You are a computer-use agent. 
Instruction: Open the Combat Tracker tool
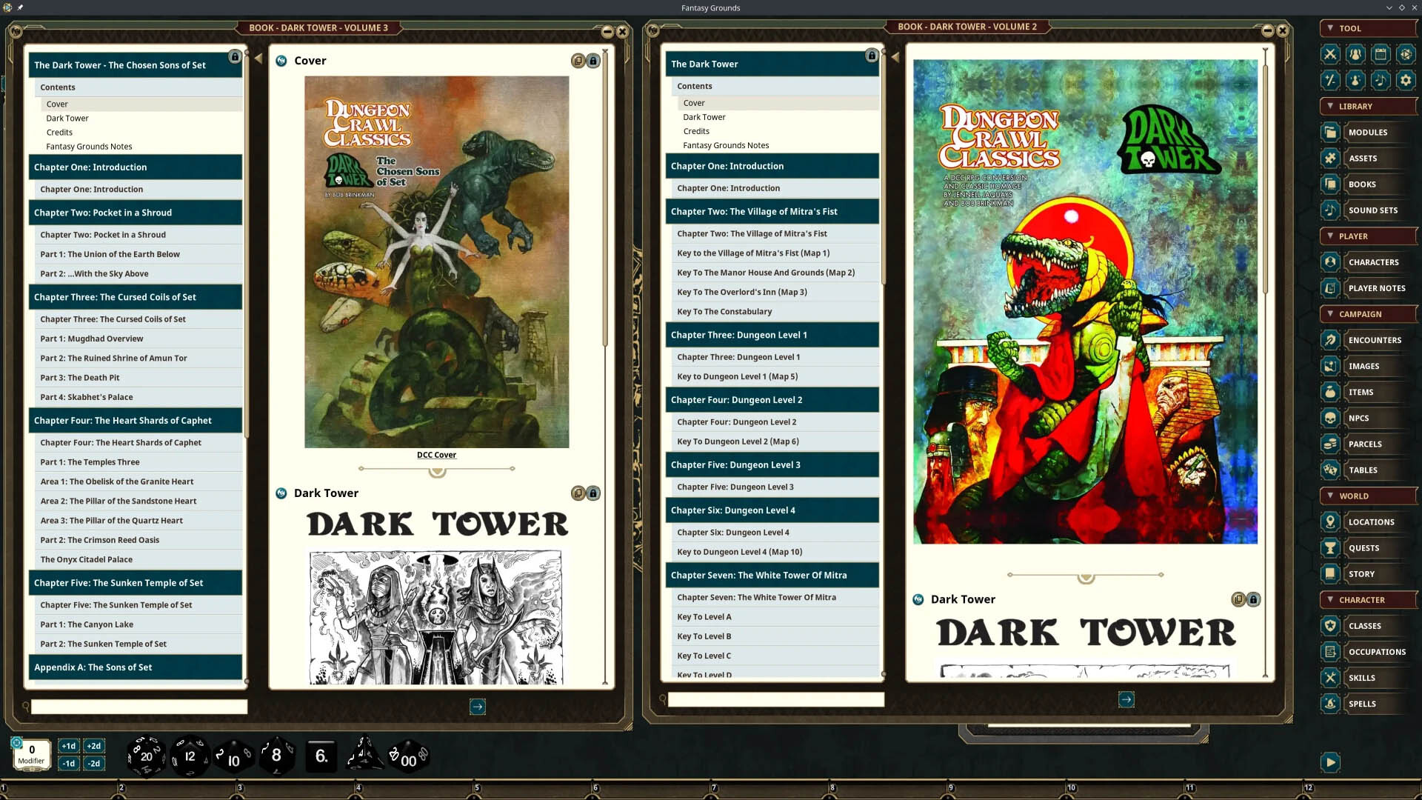click(1331, 54)
